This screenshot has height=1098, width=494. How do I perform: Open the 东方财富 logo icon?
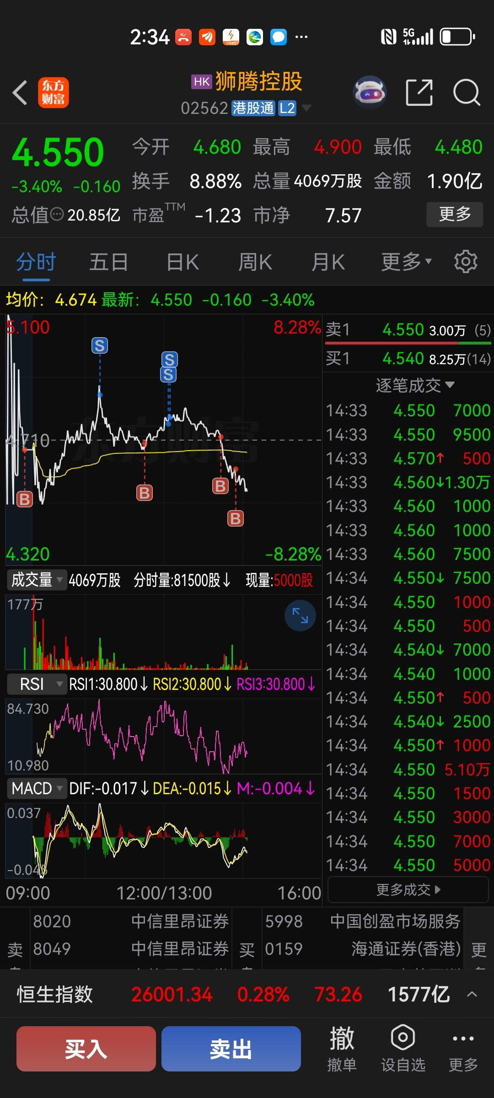point(54,92)
